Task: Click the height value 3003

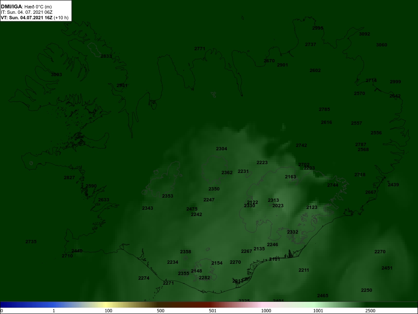Action: tap(56, 75)
